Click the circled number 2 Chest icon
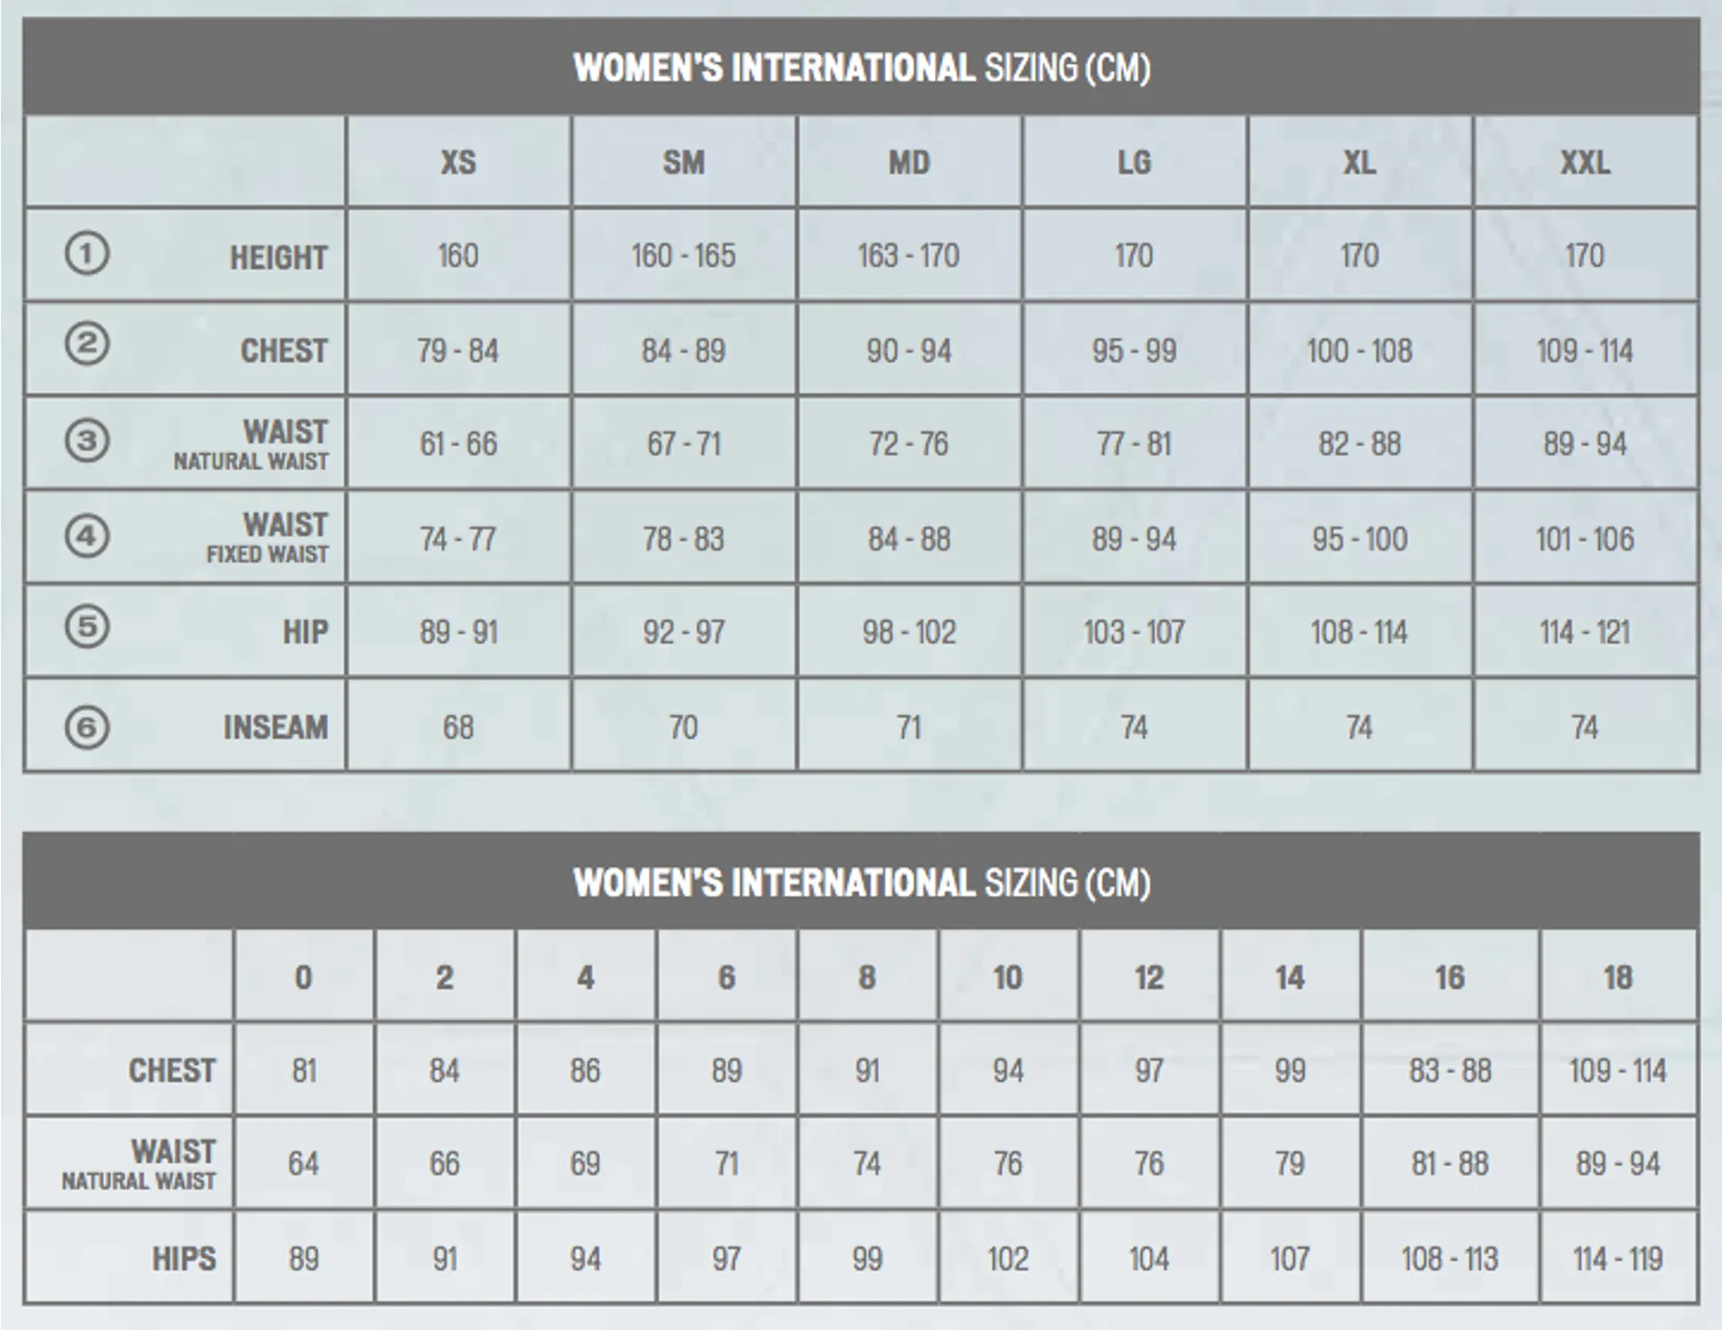This screenshot has height=1330, width=1722. coord(87,344)
